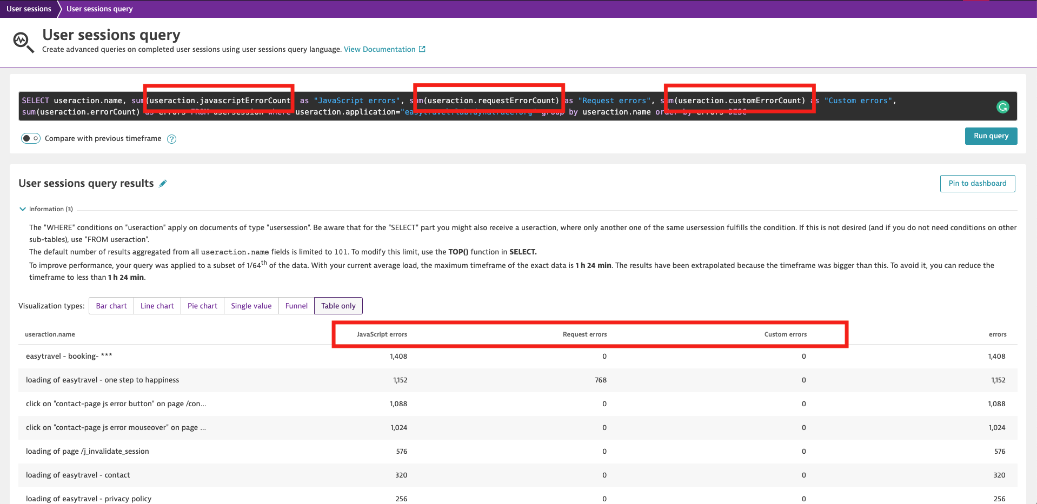This screenshot has width=1037, height=504.
Task: Click row 'loading of page /j_invalidate_session'
Action: coord(518,452)
